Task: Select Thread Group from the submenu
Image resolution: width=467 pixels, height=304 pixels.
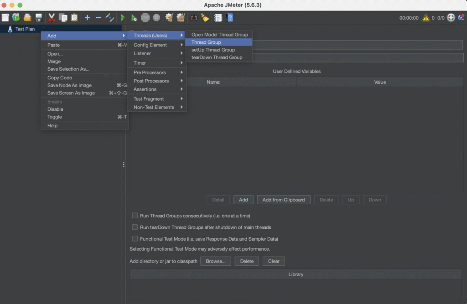Action: coord(206,42)
